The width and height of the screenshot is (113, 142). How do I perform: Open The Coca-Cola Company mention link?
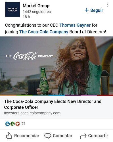[44, 32]
